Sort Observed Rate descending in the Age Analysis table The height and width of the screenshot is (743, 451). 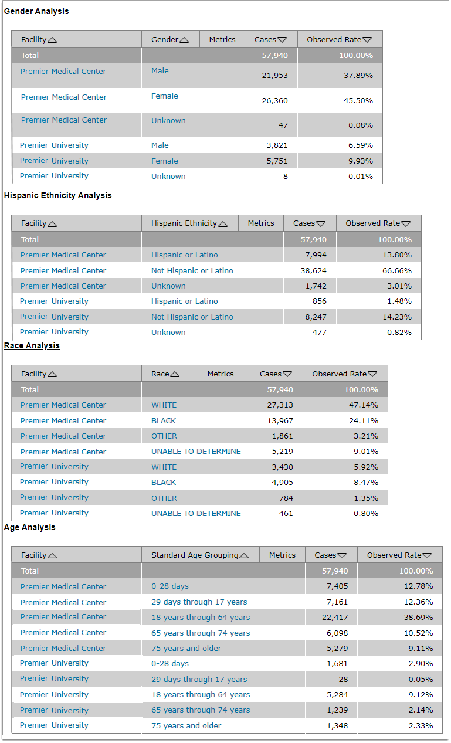tap(429, 555)
